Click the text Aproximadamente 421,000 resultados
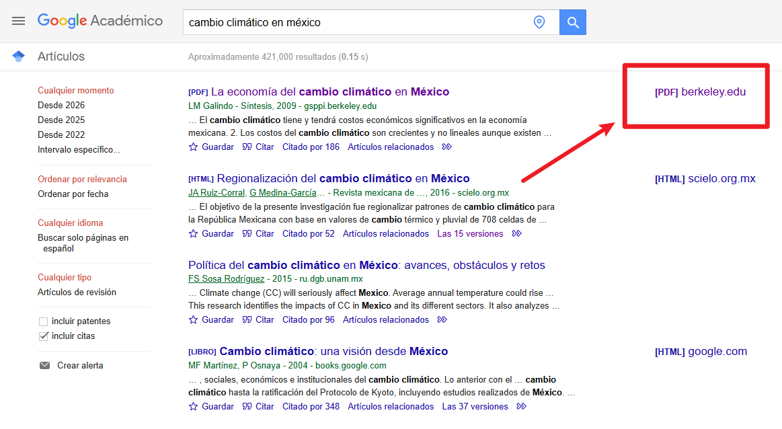The image size is (782, 429). pos(262,57)
